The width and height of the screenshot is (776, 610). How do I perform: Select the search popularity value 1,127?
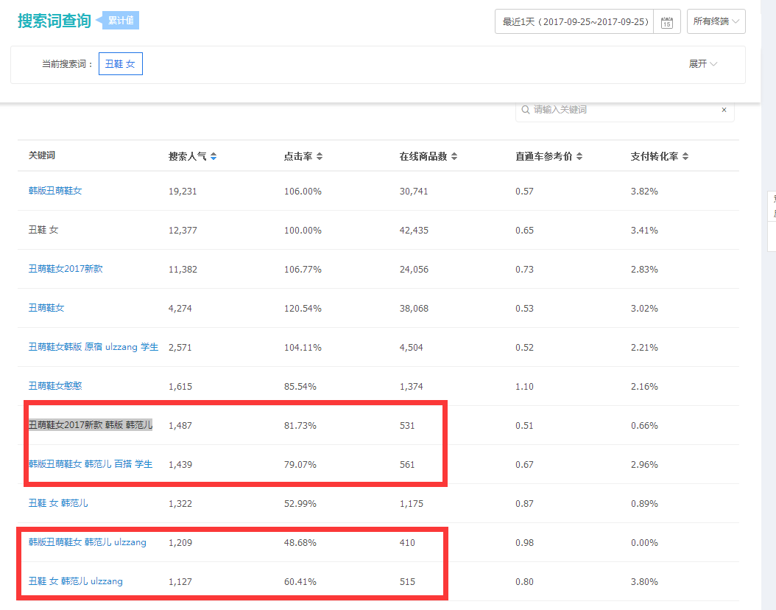pyautogui.click(x=180, y=582)
